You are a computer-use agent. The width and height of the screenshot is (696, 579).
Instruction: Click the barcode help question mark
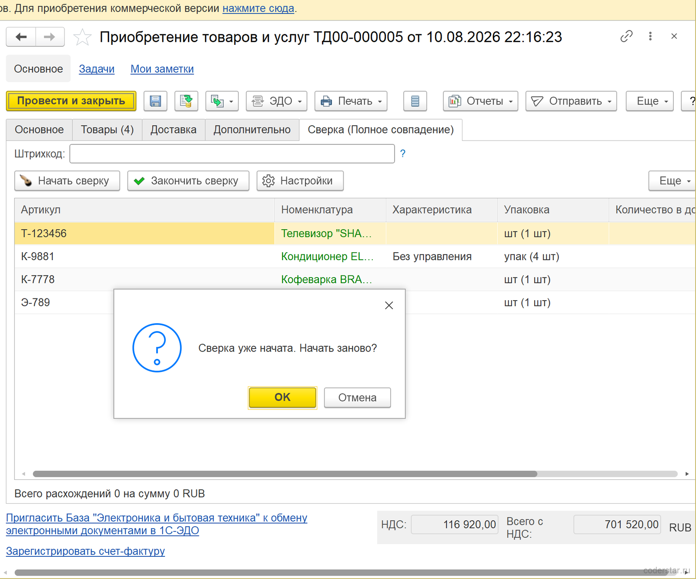click(403, 154)
